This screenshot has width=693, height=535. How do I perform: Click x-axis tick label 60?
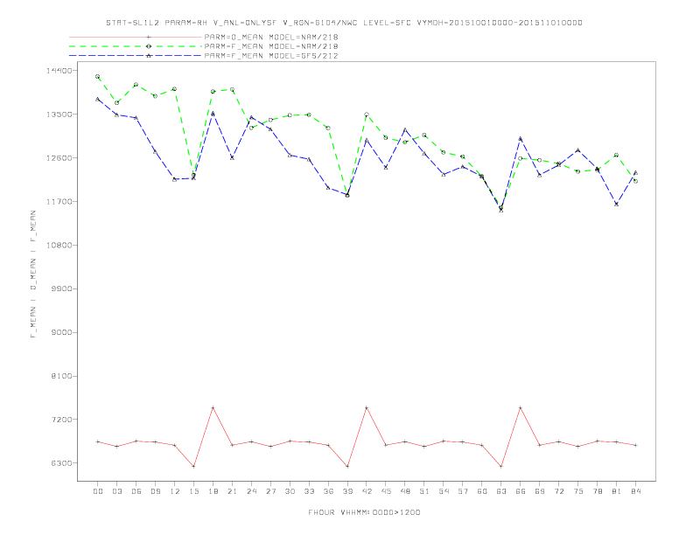click(482, 491)
